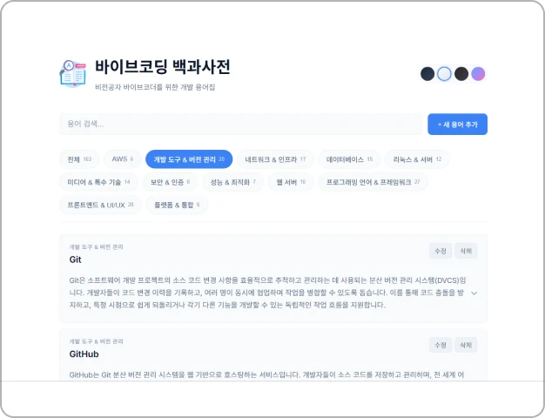The height and width of the screenshot is (418, 545).
Task: Filter by 보안 & 인증 category
Action: click(170, 182)
